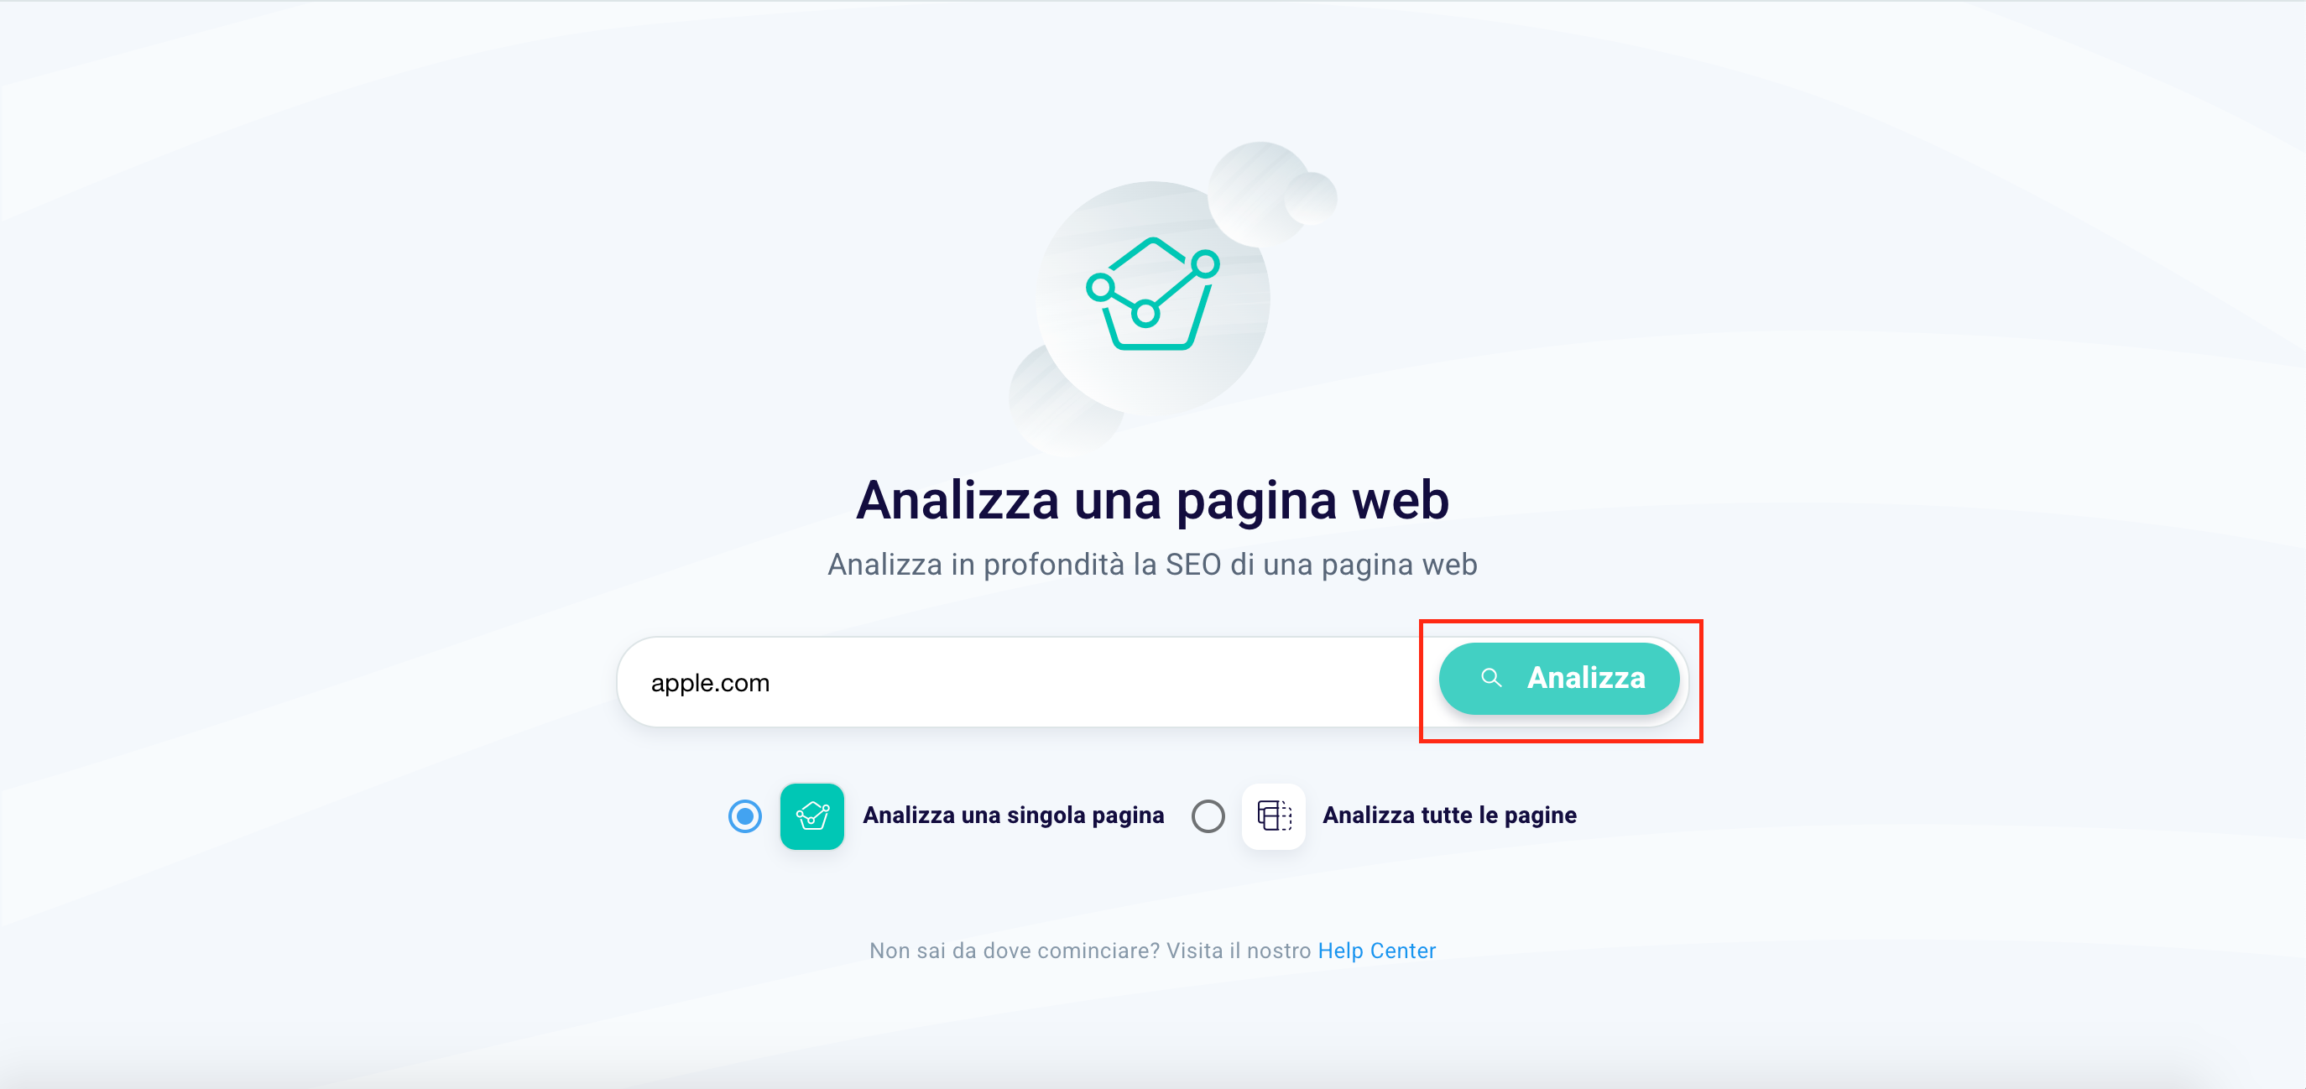Click the 'apple.com' text in the search field
The width and height of the screenshot is (2306, 1089).
tap(710, 683)
